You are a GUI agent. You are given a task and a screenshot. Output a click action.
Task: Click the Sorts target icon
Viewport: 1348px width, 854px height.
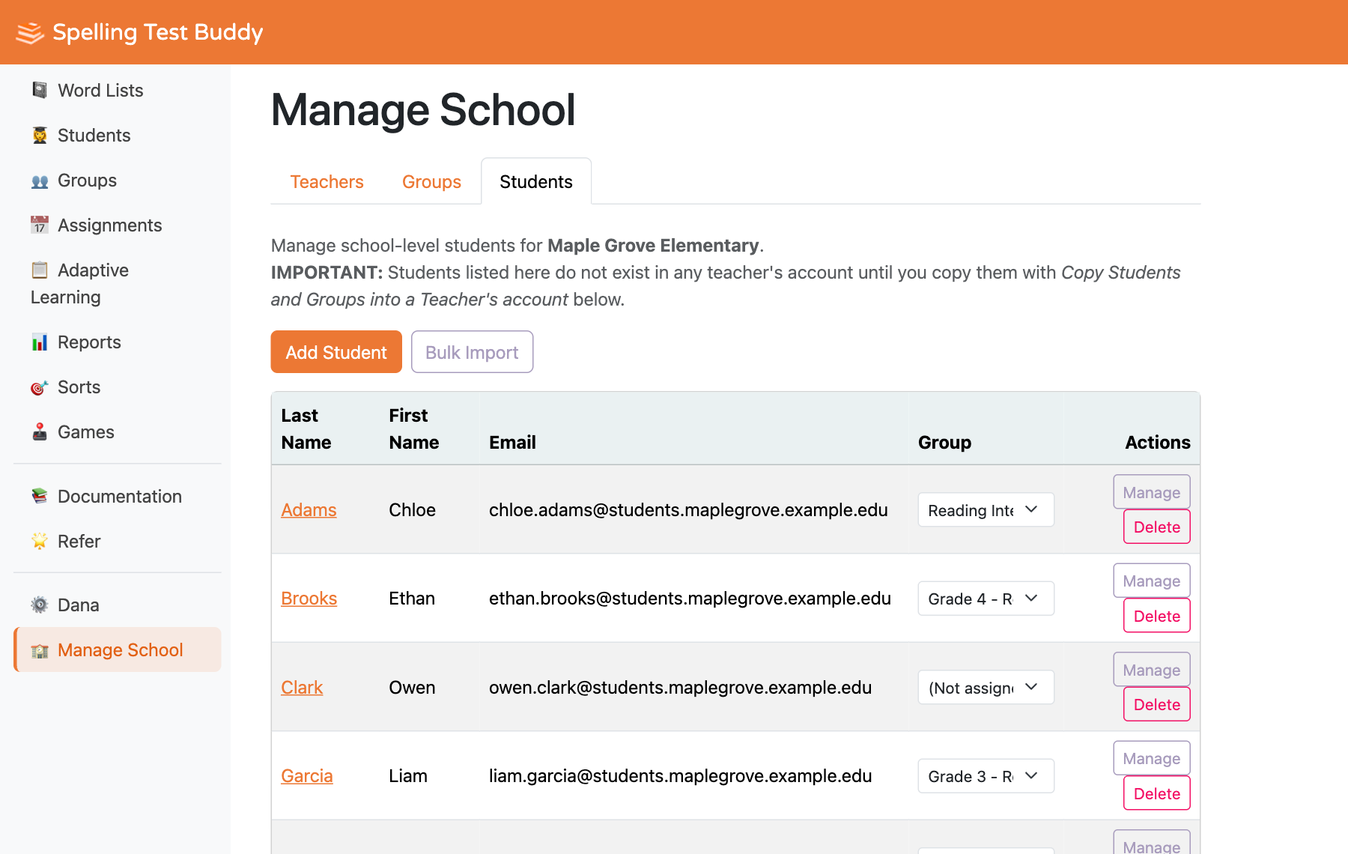[x=40, y=387]
